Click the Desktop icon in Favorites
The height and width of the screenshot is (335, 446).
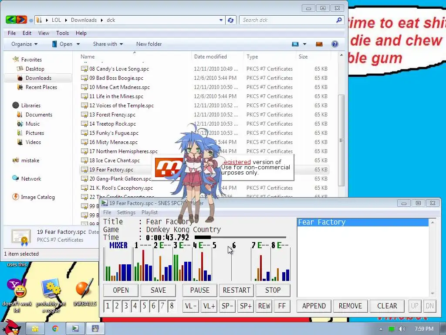(20, 68)
